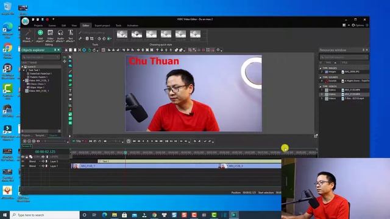390x219 pixels.
Task: Click the preview play button under Objects explorer
Action: click(25, 141)
